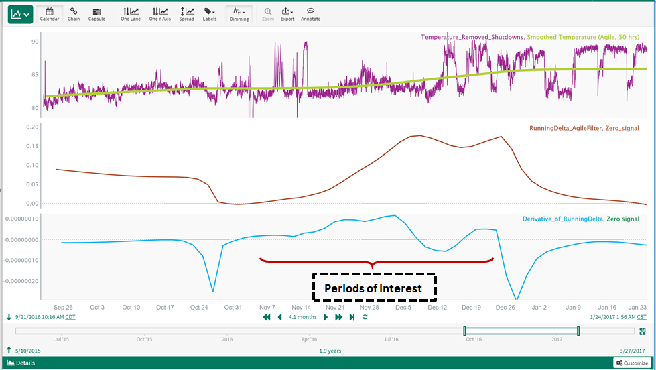The width and height of the screenshot is (656, 370).
Task: Click the Spread lanes icon
Action: pos(186,14)
